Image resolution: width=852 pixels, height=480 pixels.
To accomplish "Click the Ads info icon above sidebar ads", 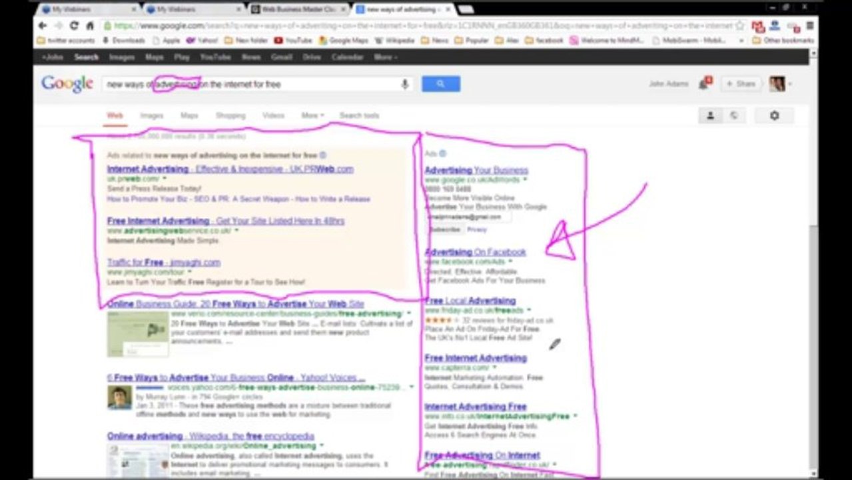I will (x=442, y=154).
